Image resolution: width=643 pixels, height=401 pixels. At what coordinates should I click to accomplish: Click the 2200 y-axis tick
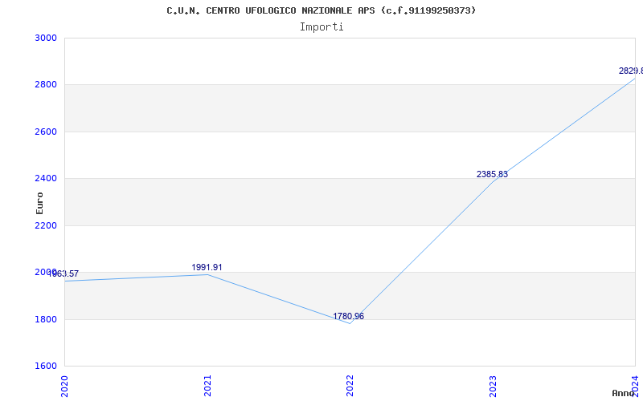[x=44, y=225]
